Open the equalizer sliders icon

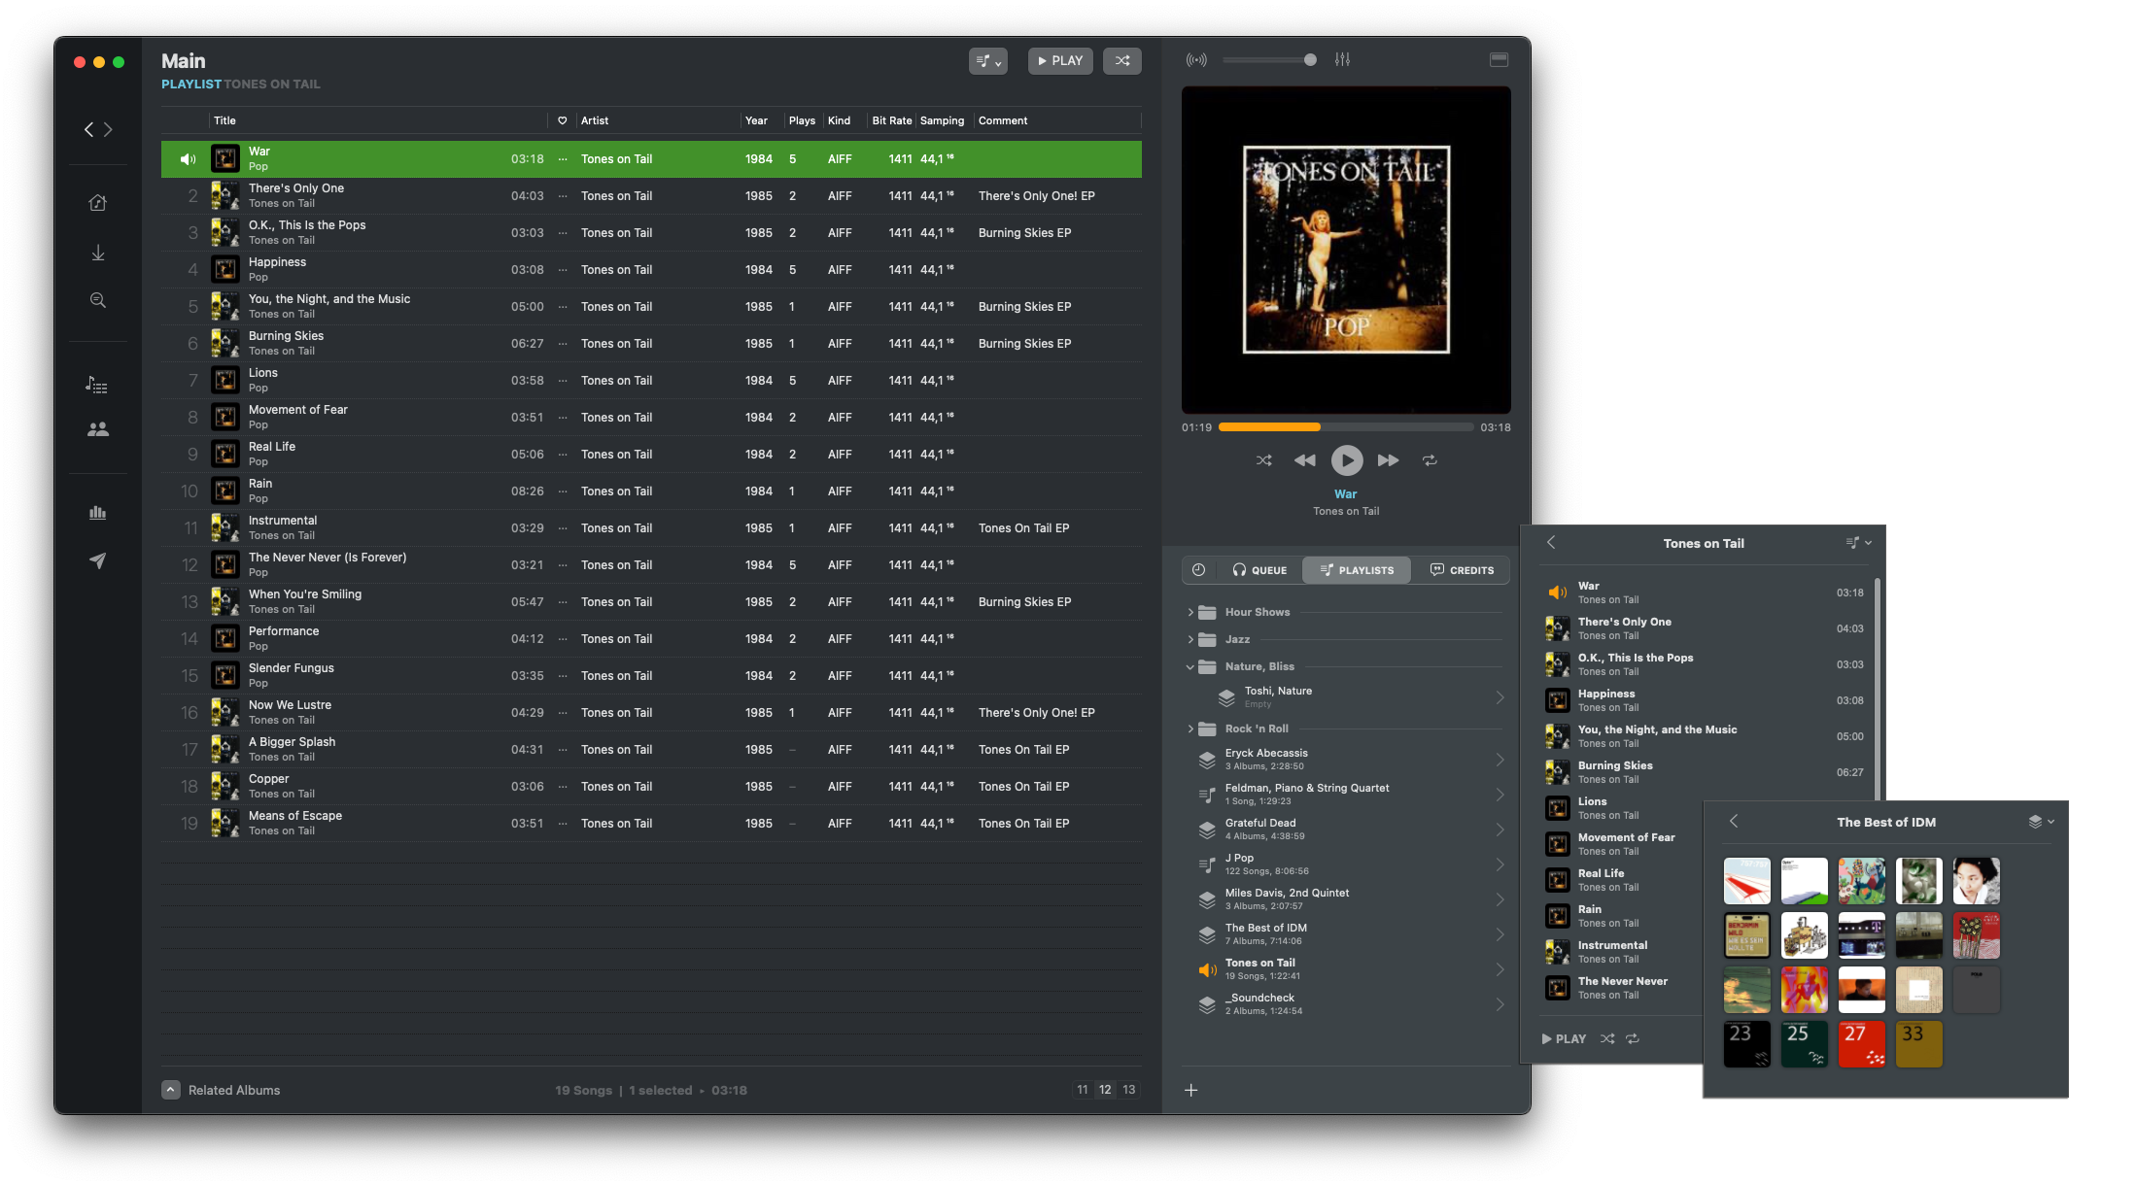click(x=1342, y=60)
